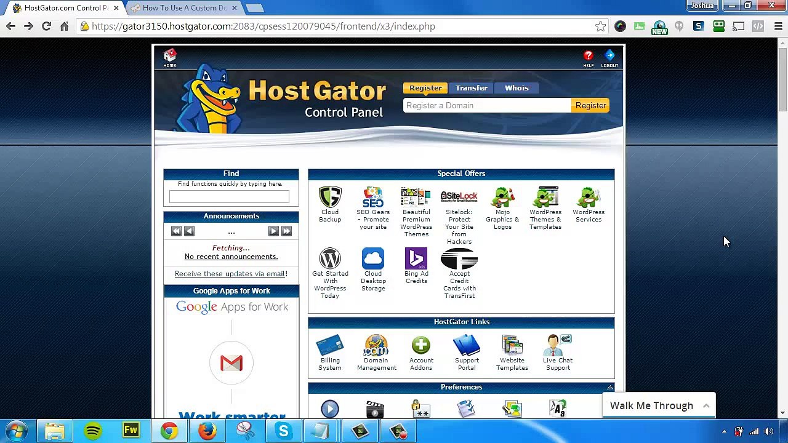Jump to first announcement
This screenshot has height=443, width=788.
[176, 231]
